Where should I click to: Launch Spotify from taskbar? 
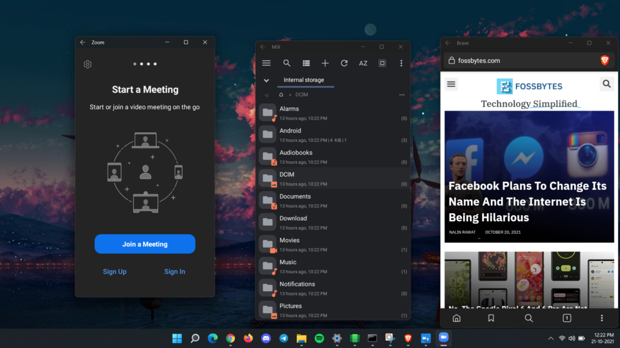[x=319, y=338]
